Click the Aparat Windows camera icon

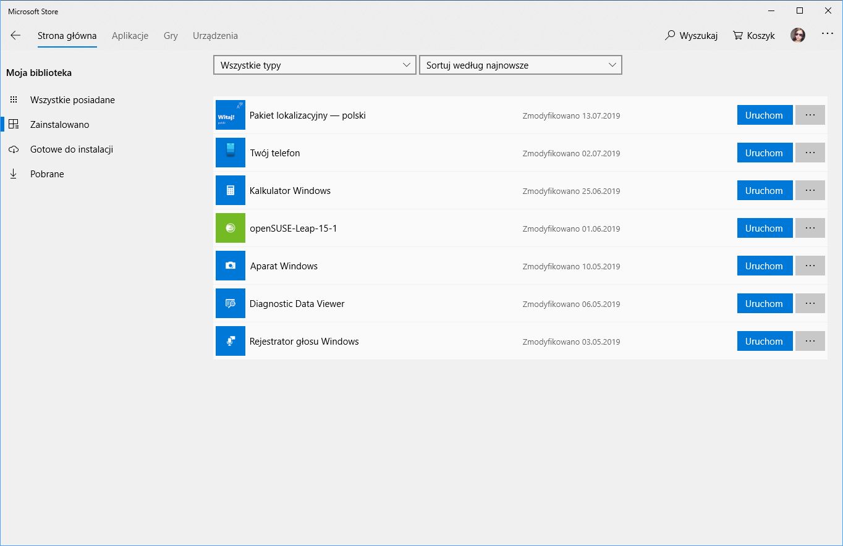click(231, 266)
